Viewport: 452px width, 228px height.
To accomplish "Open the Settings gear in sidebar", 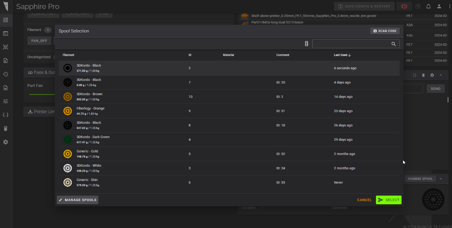I will [6, 142].
